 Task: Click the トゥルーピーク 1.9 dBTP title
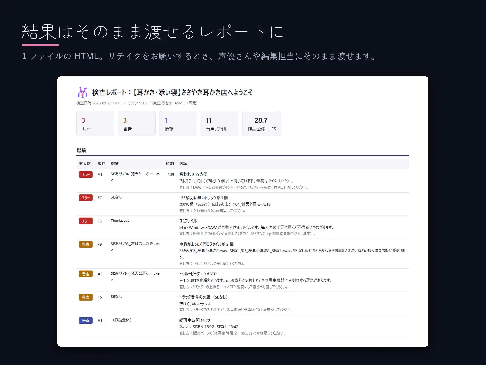198,274
